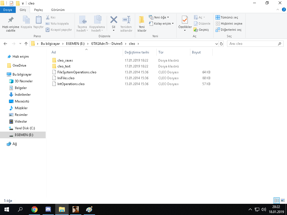The height and width of the screenshot is (215, 287).
Task: Click the refresh icon beside address bar
Action: [221, 44]
